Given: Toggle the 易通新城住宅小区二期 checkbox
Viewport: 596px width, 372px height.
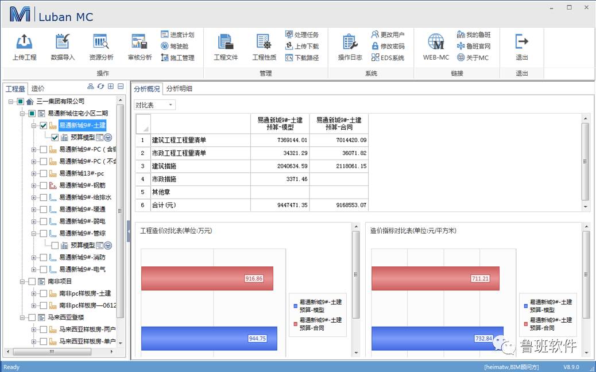Looking at the screenshot, I should 32,113.
